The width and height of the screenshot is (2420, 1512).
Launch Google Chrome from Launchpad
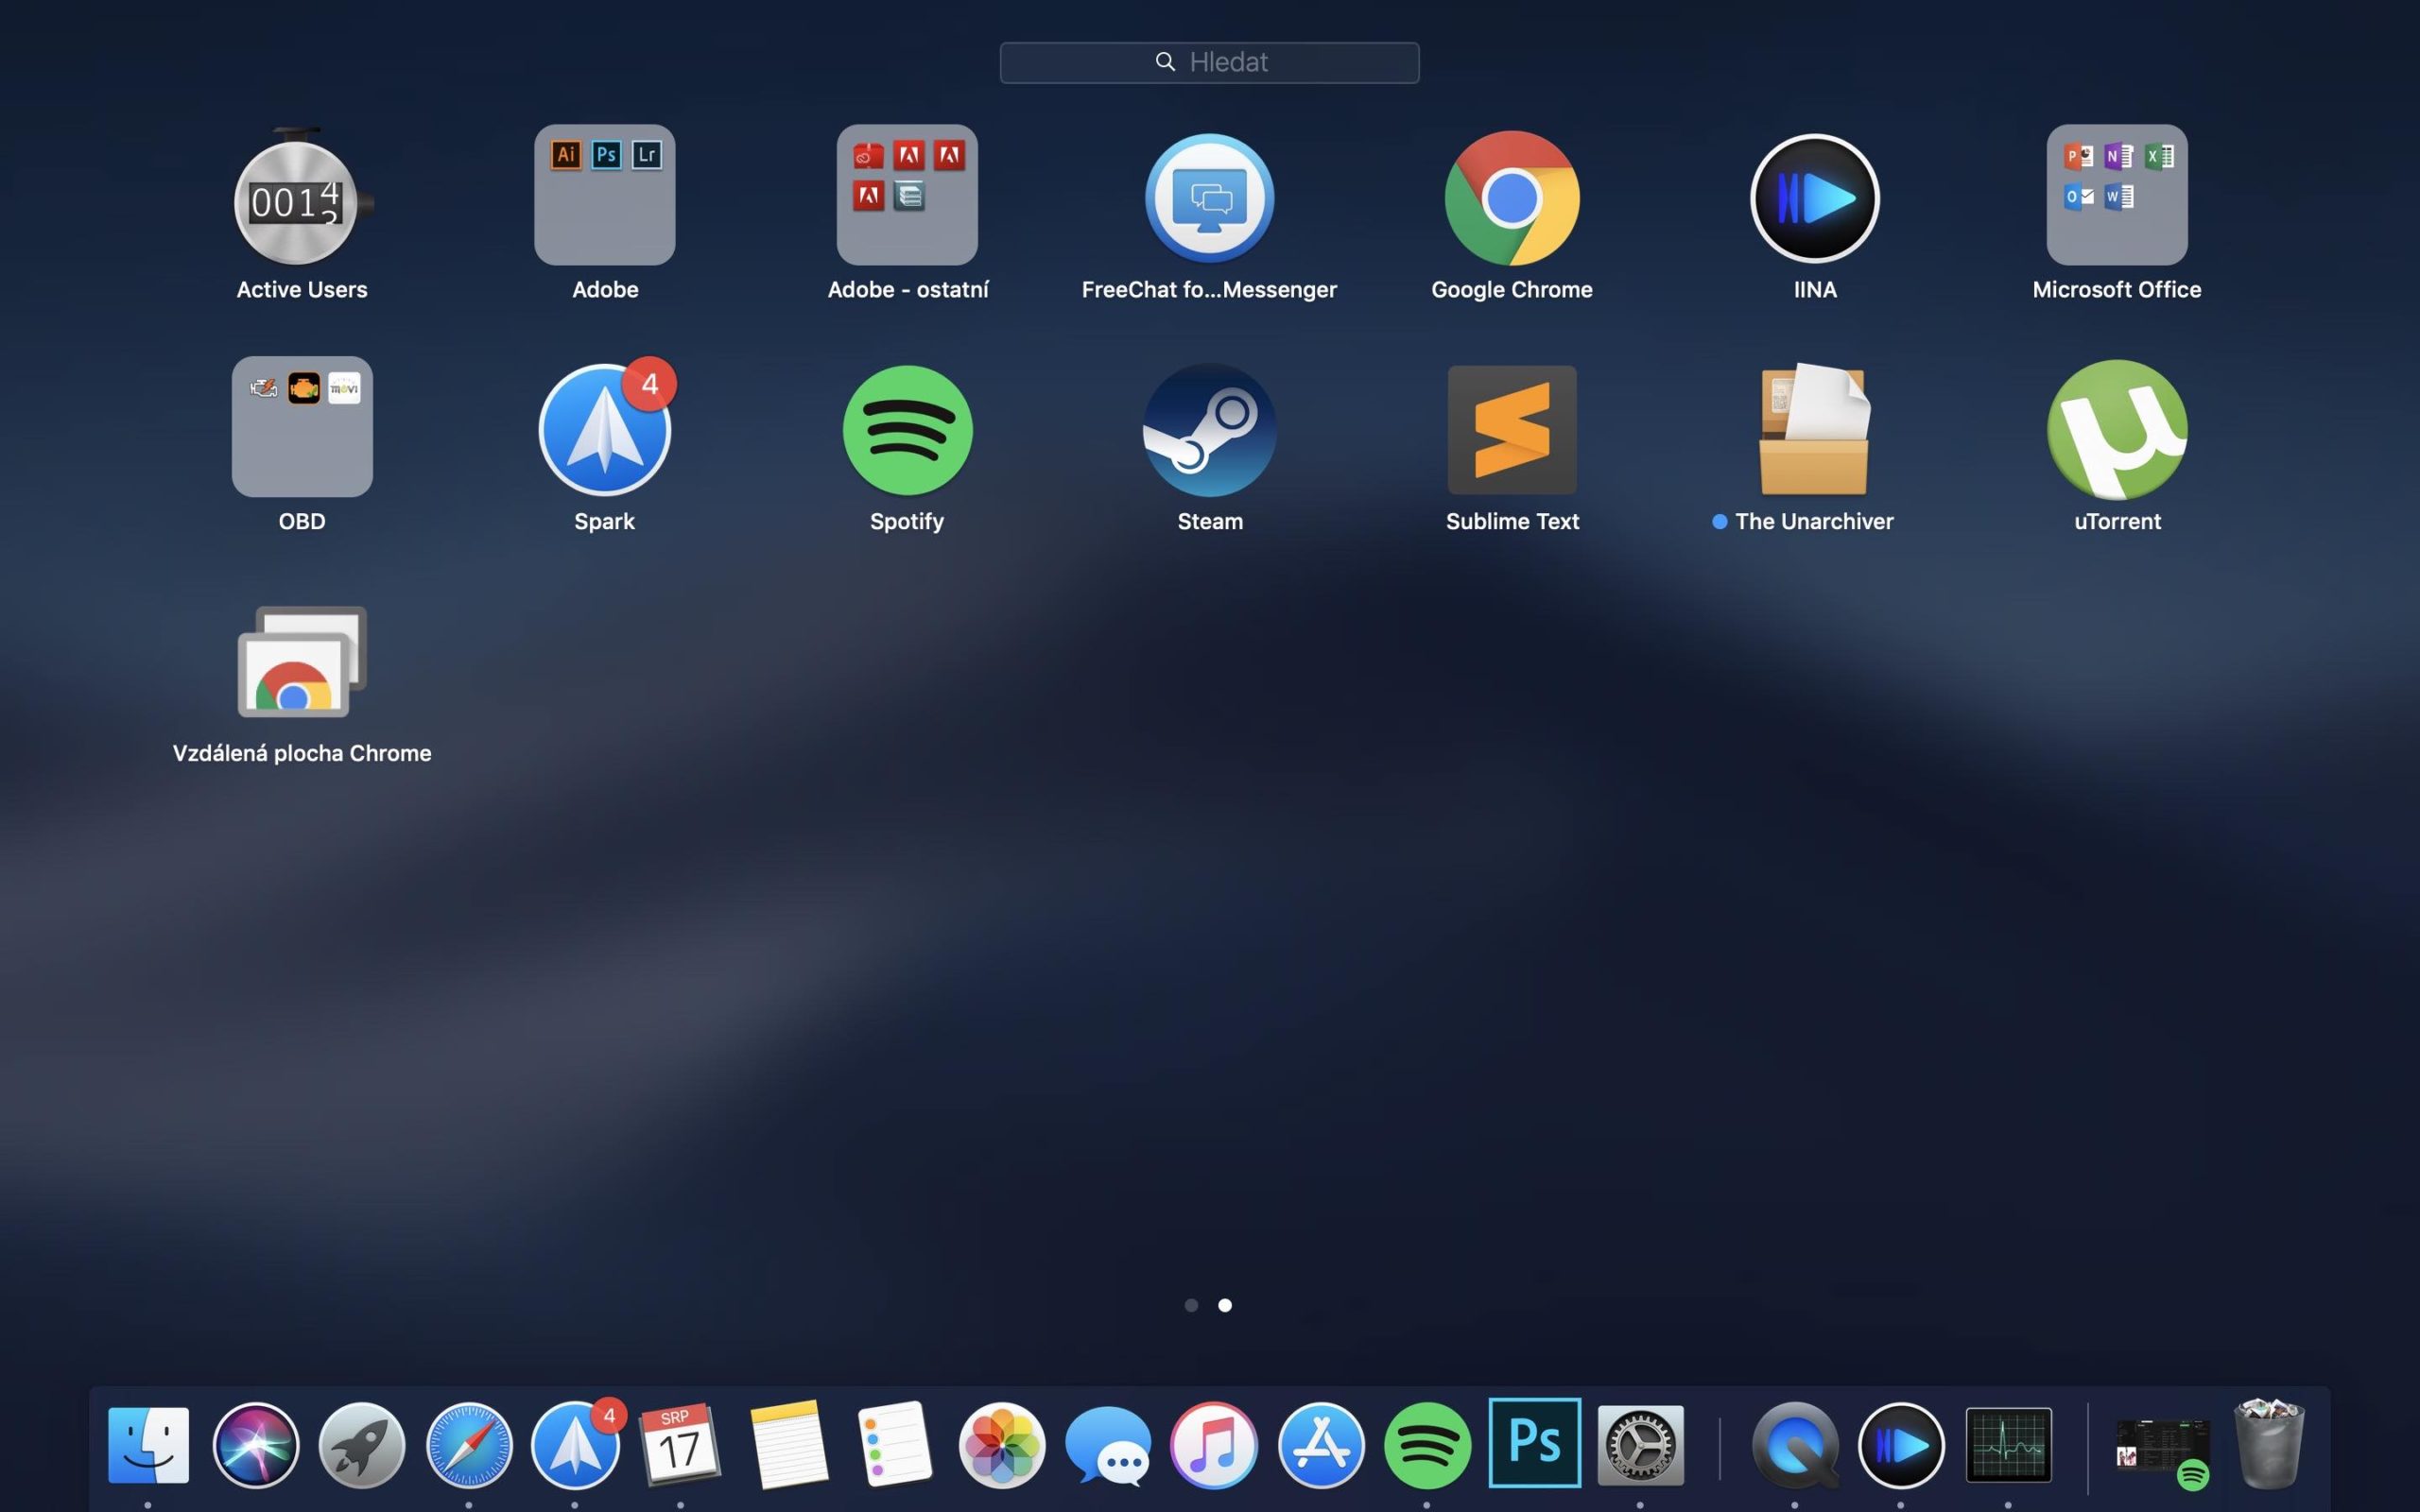pos(1511,198)
